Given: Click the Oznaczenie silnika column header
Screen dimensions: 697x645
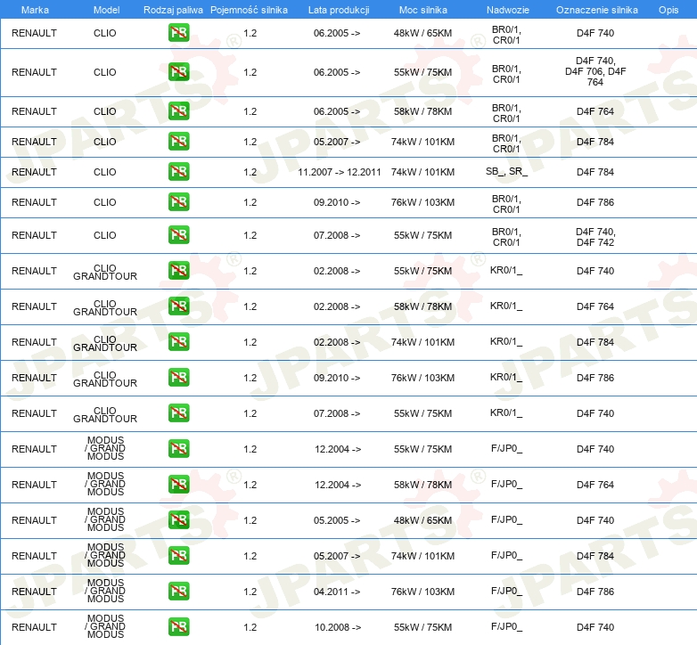Looking at the screenshot, I should tap(597, 10).
